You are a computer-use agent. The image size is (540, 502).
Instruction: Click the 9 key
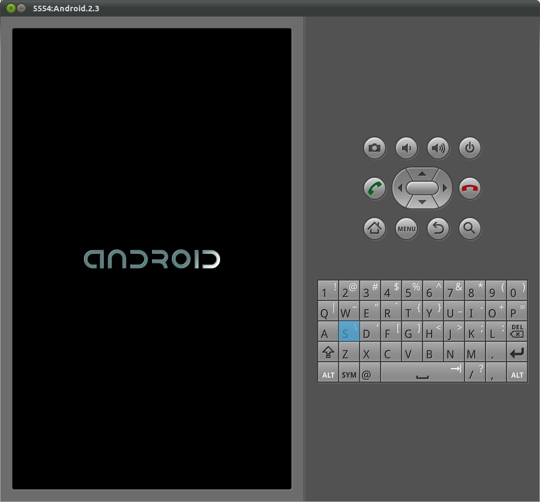[496, 290]
